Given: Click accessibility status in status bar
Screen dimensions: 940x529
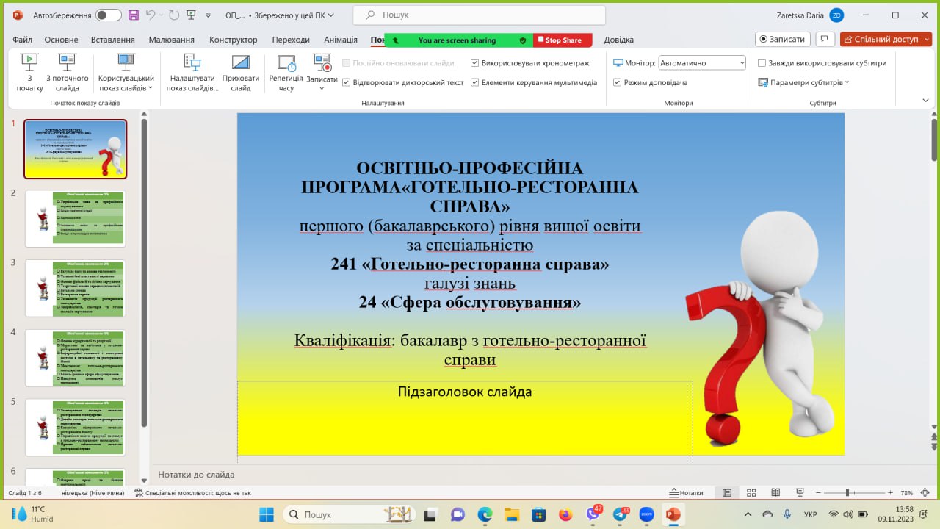Looking at the screenshot, I should click(192, 493).
